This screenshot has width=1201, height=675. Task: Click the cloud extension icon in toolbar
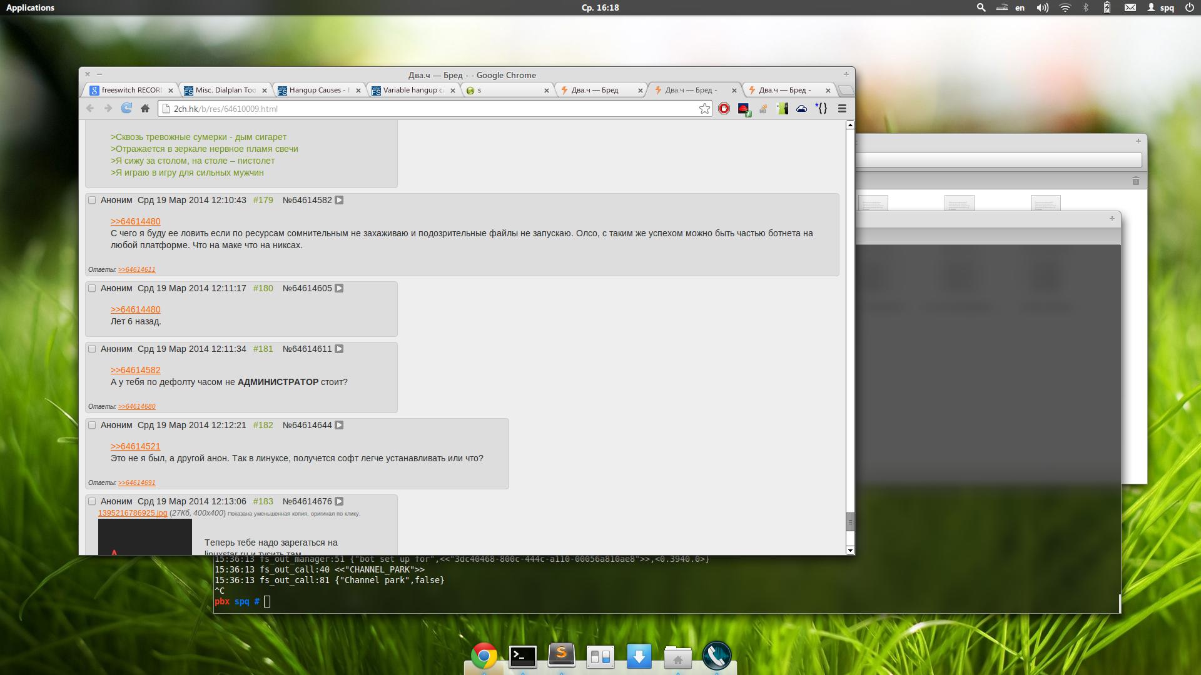801,109
